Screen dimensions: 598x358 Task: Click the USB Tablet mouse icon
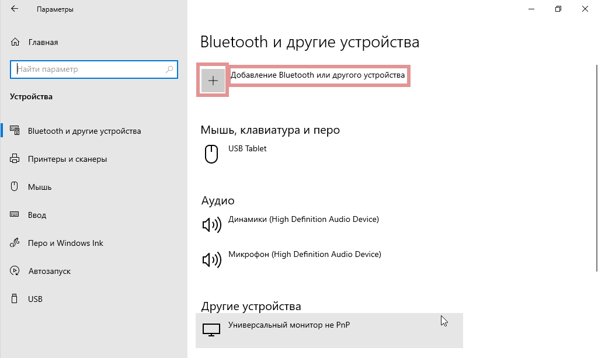[x=211, y=154]
